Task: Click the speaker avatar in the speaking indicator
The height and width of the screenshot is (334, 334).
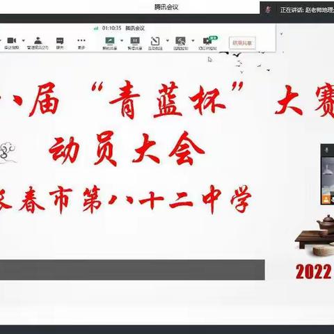Action: (x=269, y=10)
